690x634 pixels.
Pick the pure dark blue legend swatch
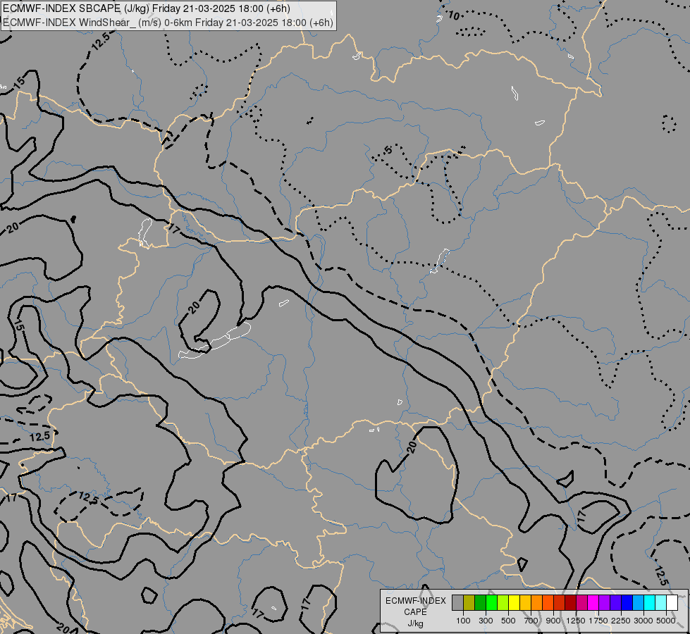(x=627, y=602)
